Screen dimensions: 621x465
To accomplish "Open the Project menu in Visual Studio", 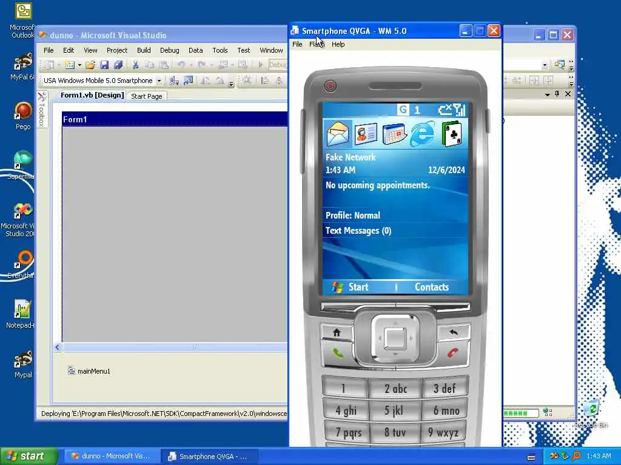I will pyautogui.click(x=117, y=50).
